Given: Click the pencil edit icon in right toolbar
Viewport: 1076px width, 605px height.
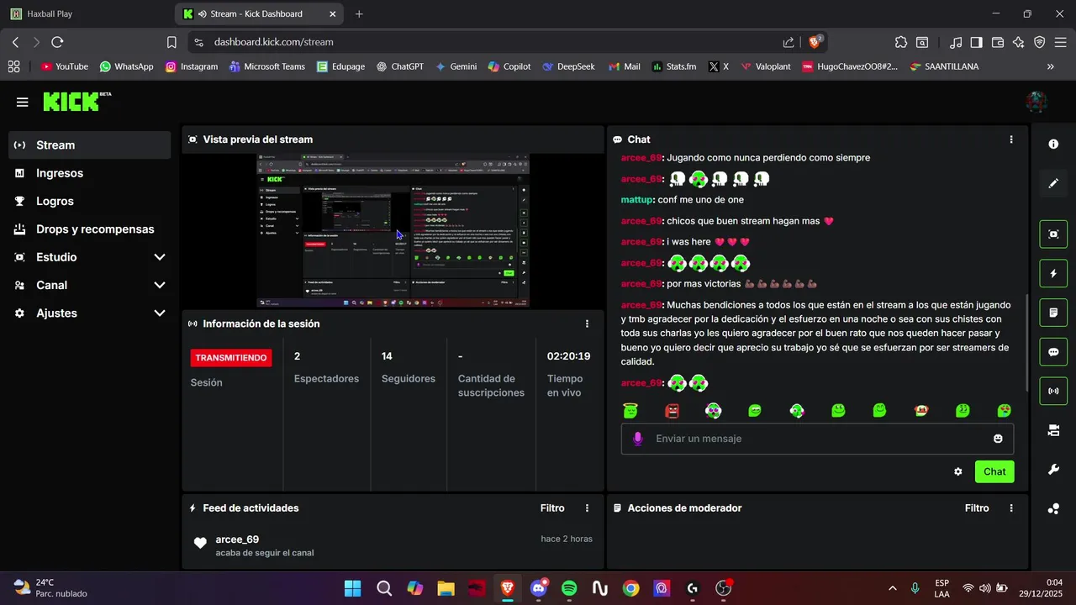Looking at the screenshot, I should click(1053, 183).
